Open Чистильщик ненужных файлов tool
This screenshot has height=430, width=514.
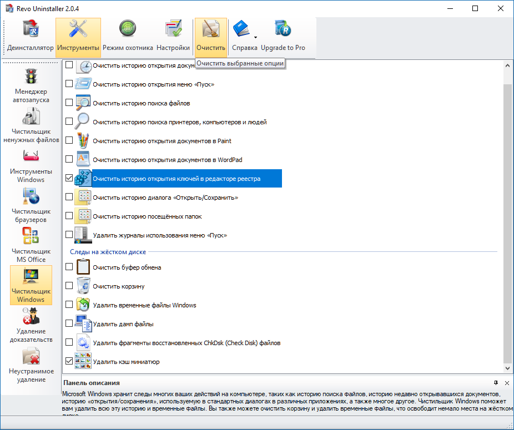(31, 125)
